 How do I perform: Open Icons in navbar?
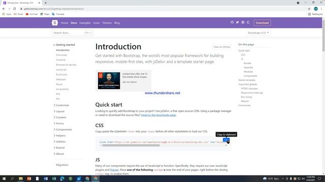[96, 23]
